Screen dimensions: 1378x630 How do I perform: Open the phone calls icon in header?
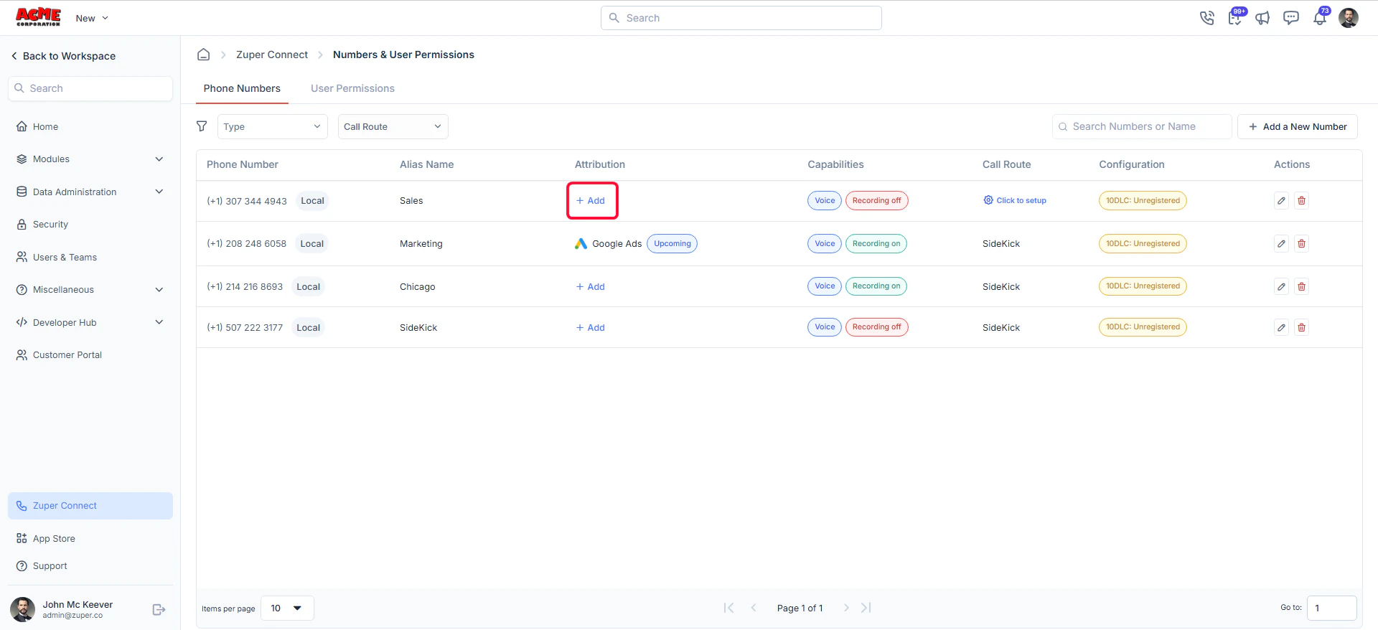click(1206, 18)
